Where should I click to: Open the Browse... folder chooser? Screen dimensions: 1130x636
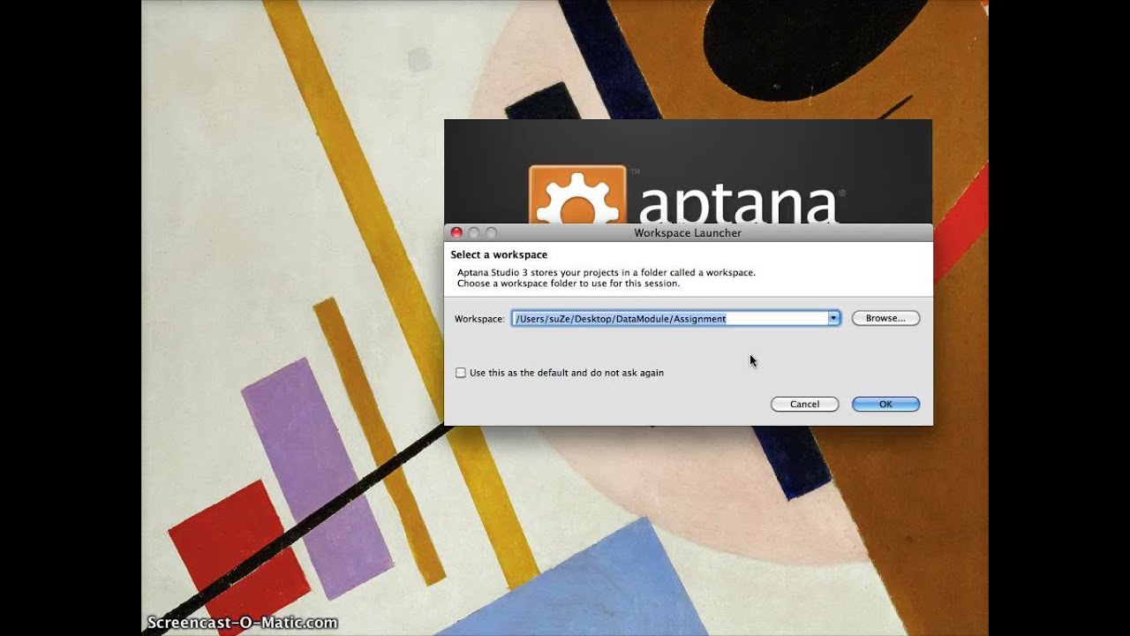pyautogui.click(x=885, y=318)
